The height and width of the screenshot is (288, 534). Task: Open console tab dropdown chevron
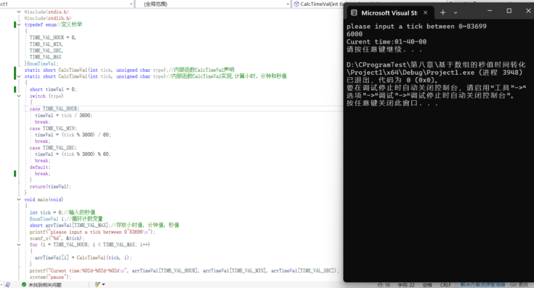455,13
